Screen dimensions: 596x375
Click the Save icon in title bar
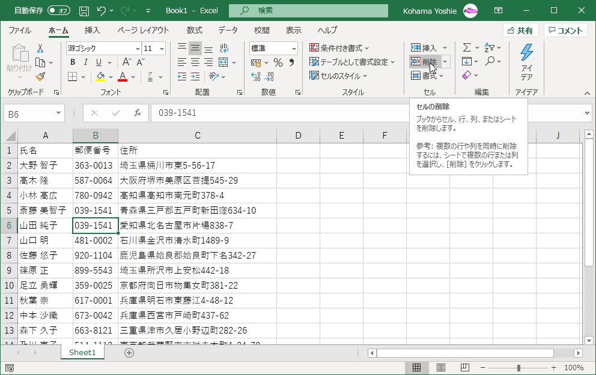point(84,11)
